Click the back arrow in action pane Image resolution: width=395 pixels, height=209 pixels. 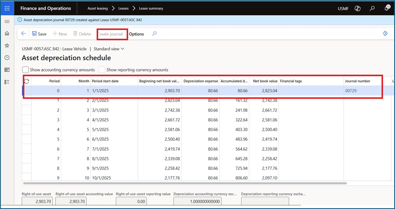(23, 34)
